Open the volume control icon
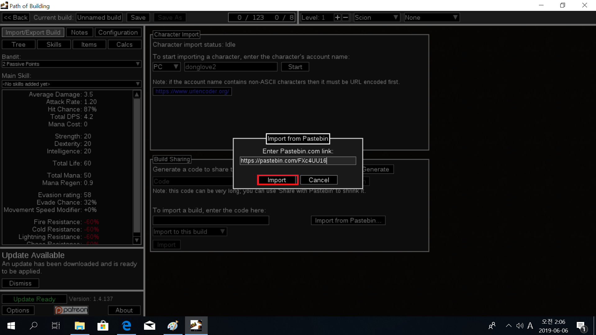 pyautogui.click(x=520, y=326)
